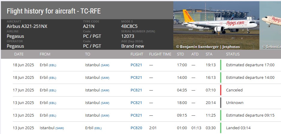Open the canceled PC821 flight link
This screenshot has height=134, width=281.
click(x=136, y=90)
